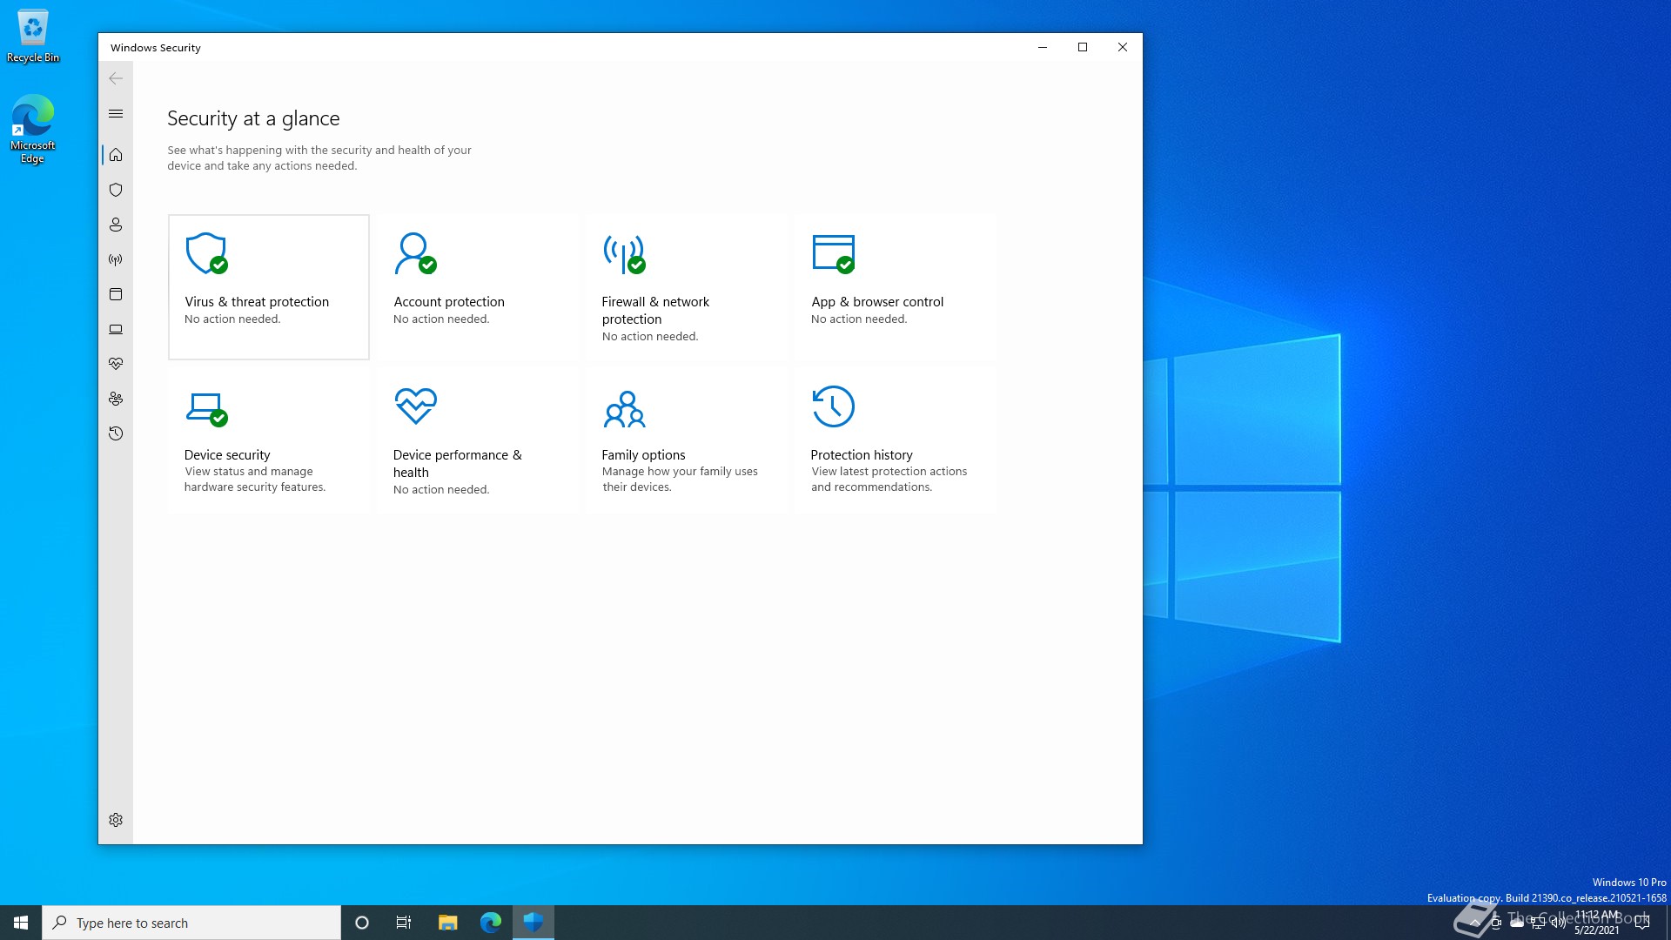Click Windows Security shield on taskbar
Screen dimensions: 1671x940
click(534, 923)
